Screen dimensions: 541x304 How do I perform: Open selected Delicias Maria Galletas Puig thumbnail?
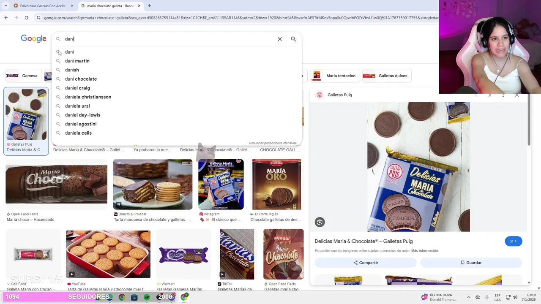pos(26,114)
